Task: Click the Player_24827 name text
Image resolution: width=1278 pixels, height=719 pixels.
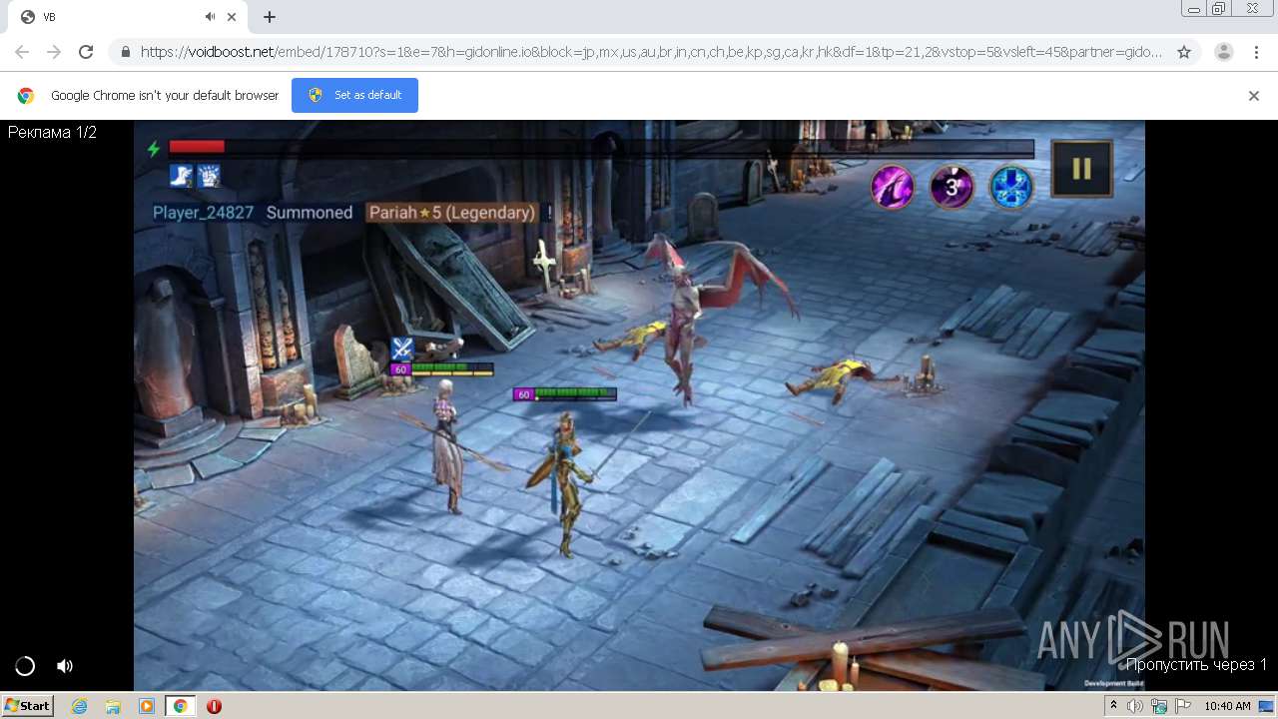Action: pos(203,213)
